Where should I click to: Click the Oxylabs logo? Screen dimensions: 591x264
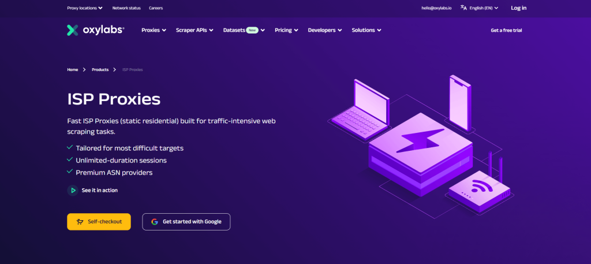click(x=95, y=30)
